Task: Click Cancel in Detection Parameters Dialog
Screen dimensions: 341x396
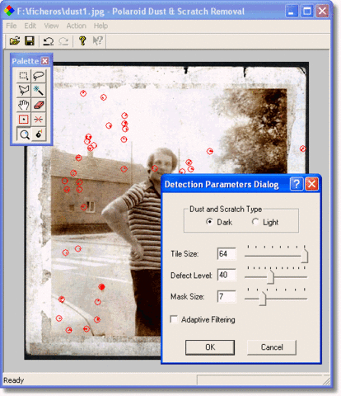Action: pos(272,347)
